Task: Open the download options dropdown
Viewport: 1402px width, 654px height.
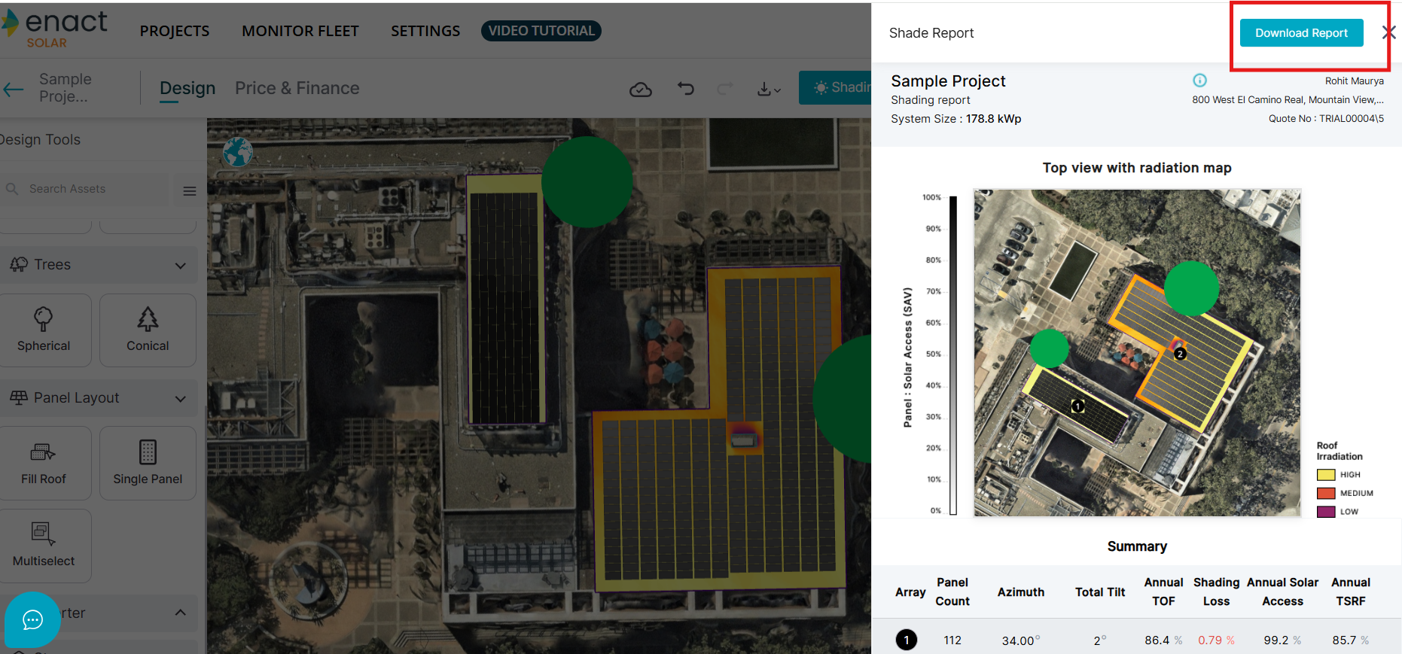Action: tap(769, 90)
